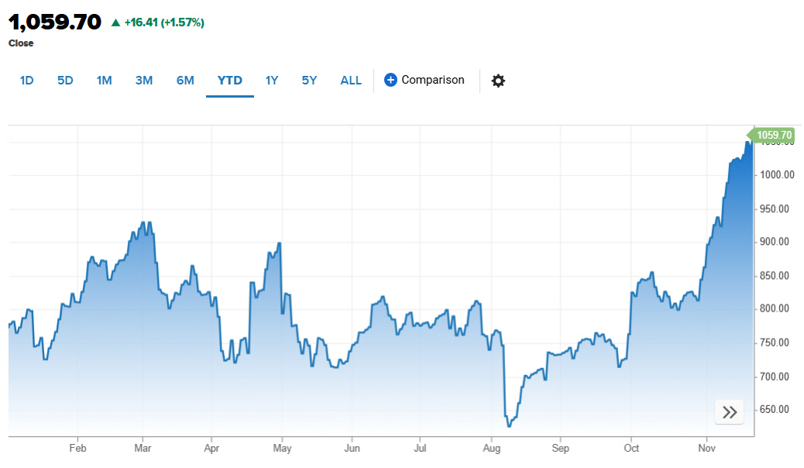Click the active YTD tab
Image resolution: width=804 pixels, height=468 pixels.
click(229, 80)
